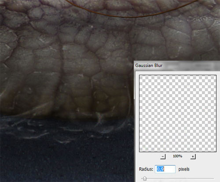220x182 pixels.
Task: Click inside the Radius value field
Action: 165,169
